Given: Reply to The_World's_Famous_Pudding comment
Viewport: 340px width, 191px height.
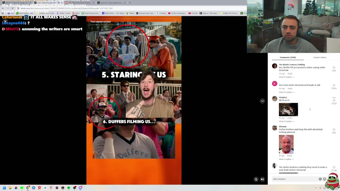Looking at the screenshot, I should (290, 73).
